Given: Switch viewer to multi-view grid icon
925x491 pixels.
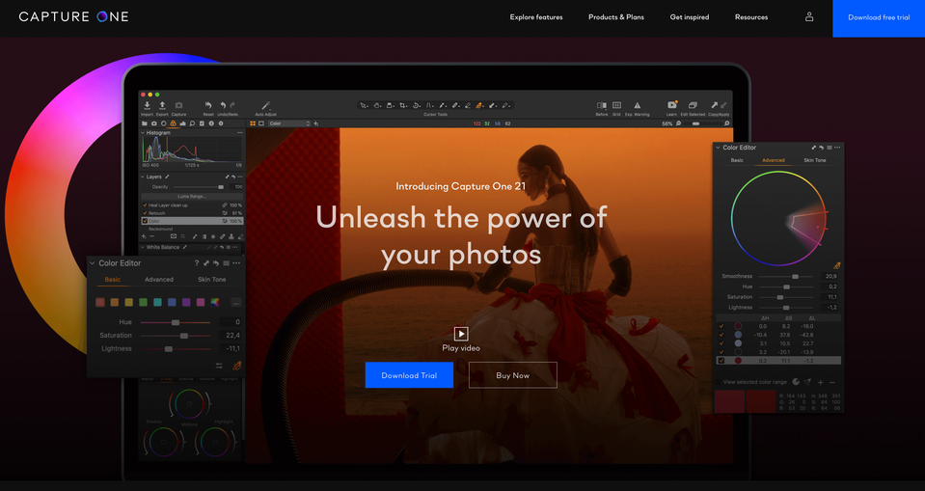Looking at the screenshot, I should point(253,123).
